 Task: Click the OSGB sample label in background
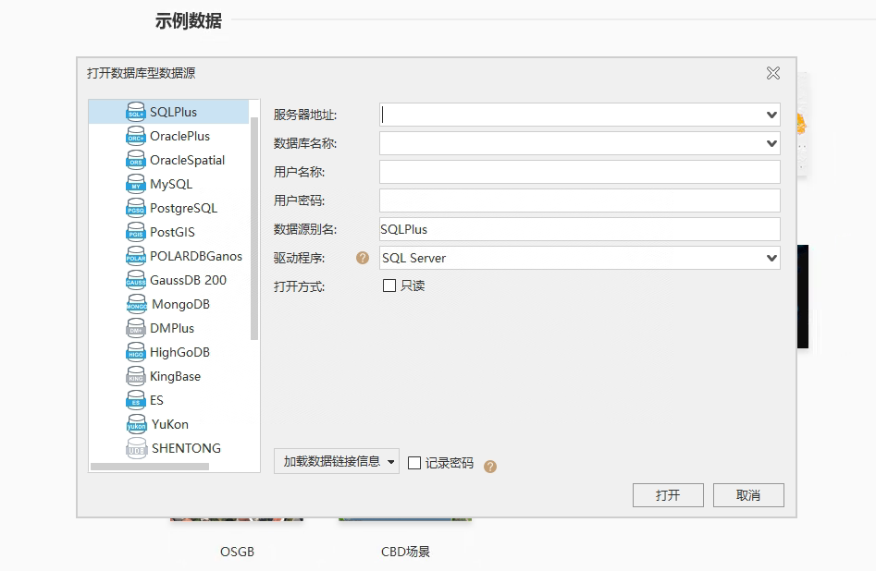237,552
